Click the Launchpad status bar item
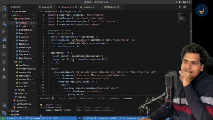This screenshot has height=120, width=213. (32, 118)
